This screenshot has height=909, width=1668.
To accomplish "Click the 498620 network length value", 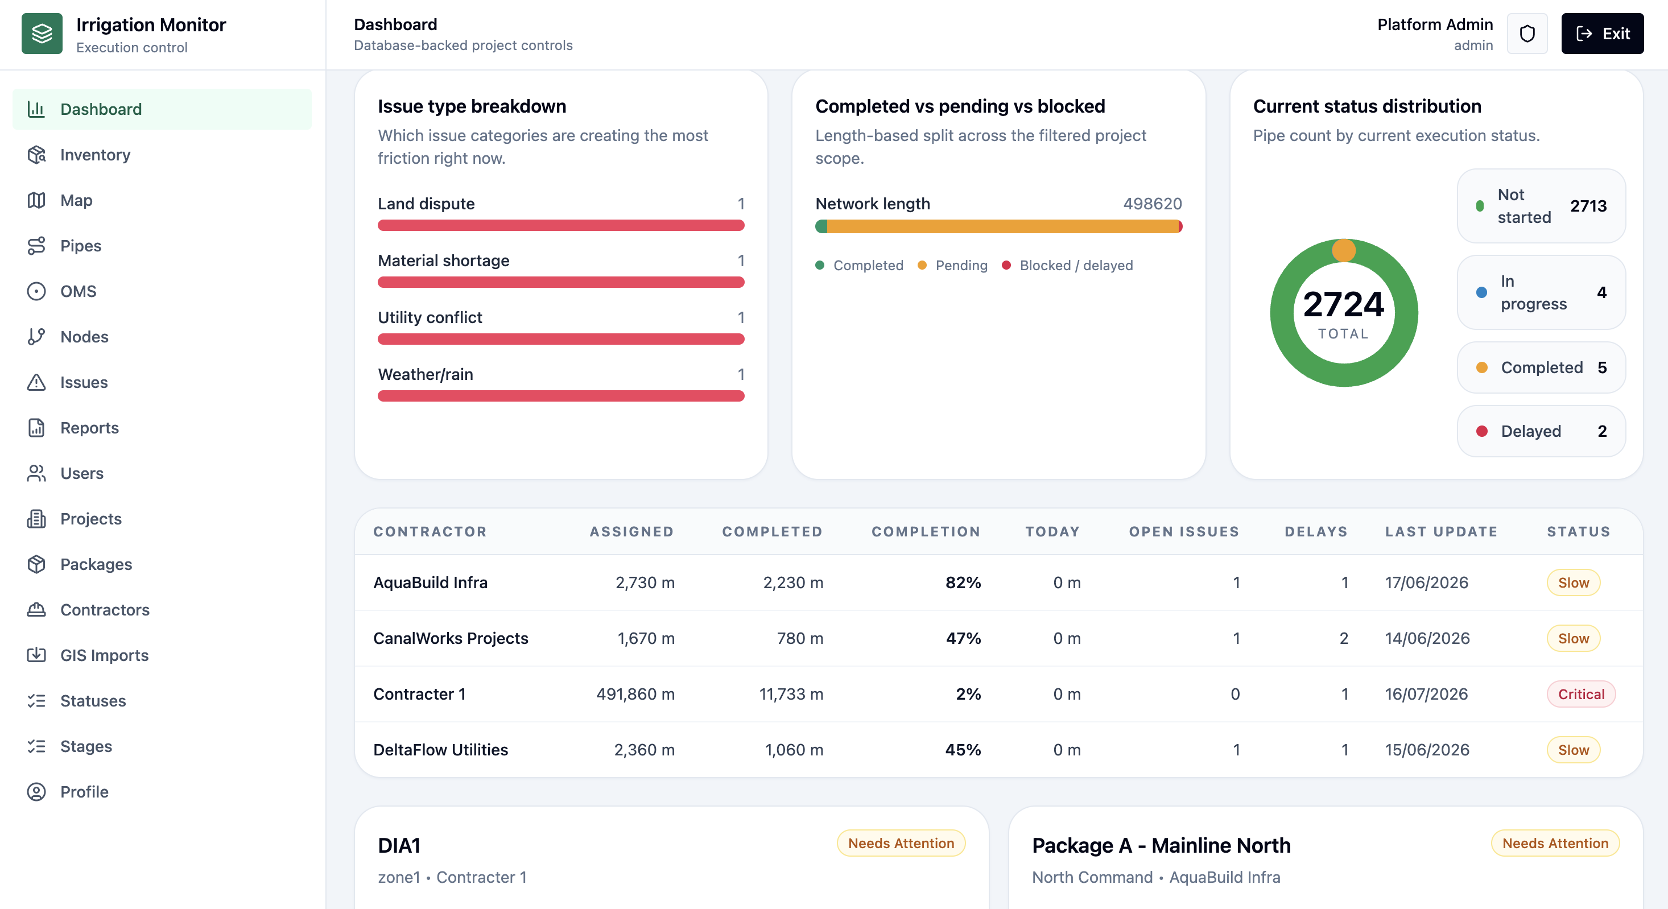I will 1153,203.
